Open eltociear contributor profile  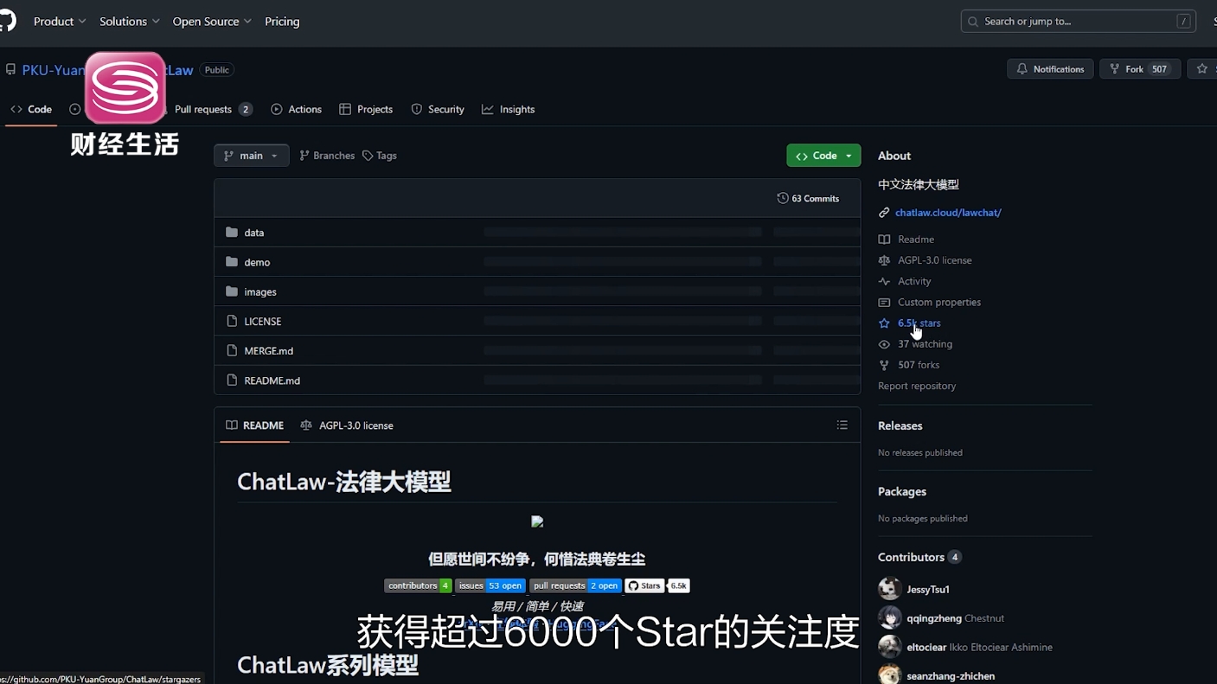(926, 648)
